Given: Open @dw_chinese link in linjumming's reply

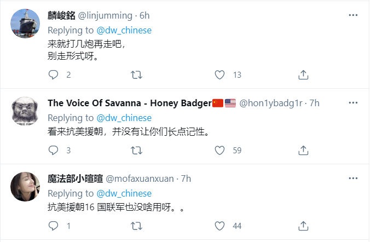Looking at the screenshot, I should point(124,31).
